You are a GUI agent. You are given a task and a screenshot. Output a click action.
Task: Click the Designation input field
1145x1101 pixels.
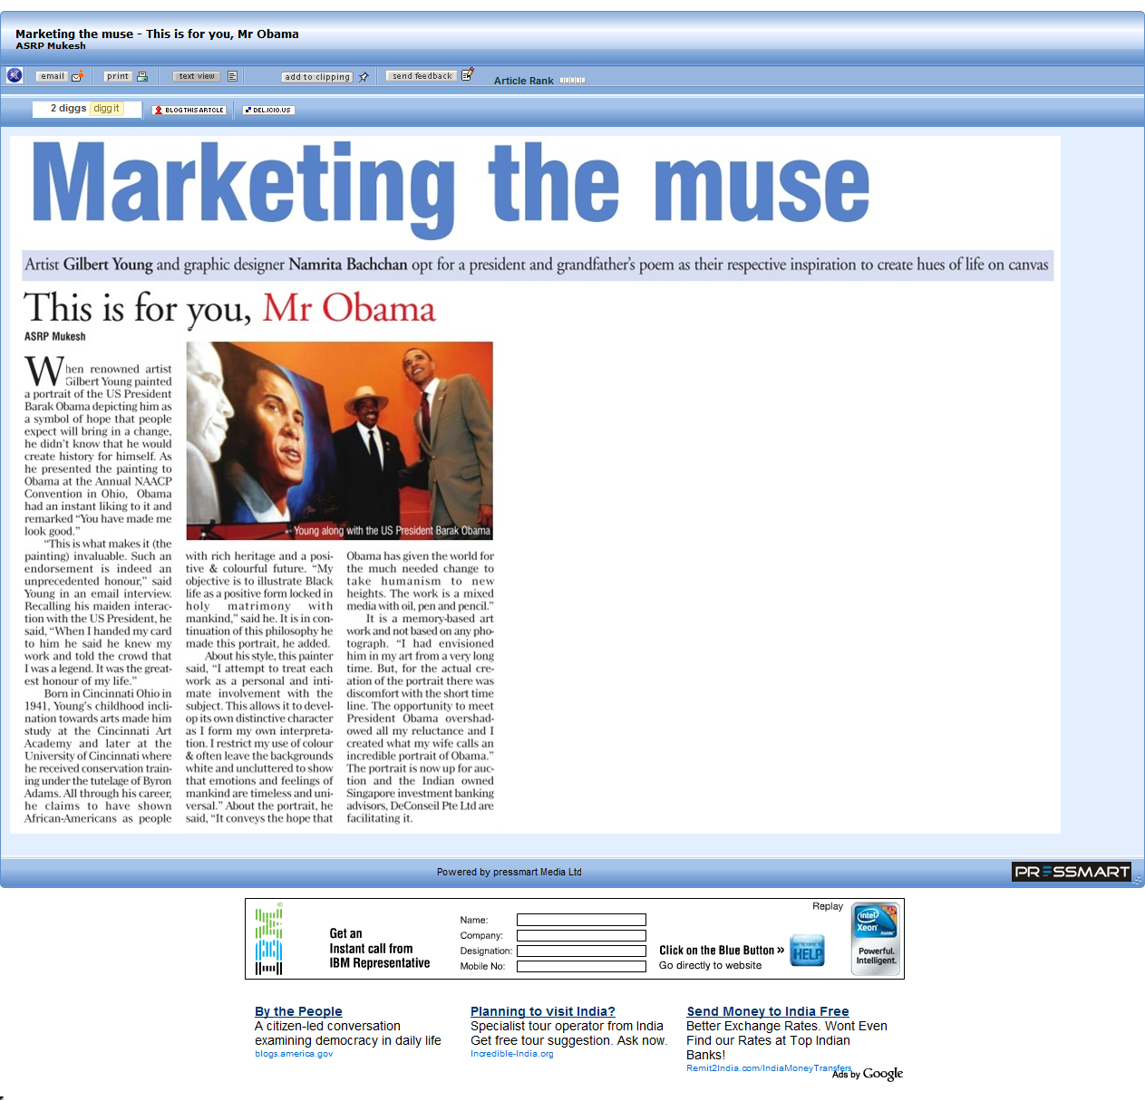581,951
